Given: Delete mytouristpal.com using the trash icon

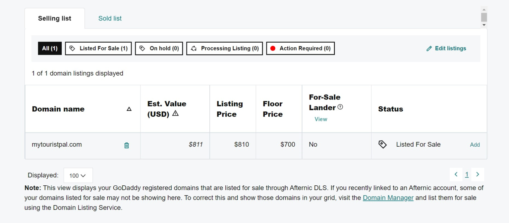Looking at the screenshot, I should pyautogui.click(x=127, y=145).
